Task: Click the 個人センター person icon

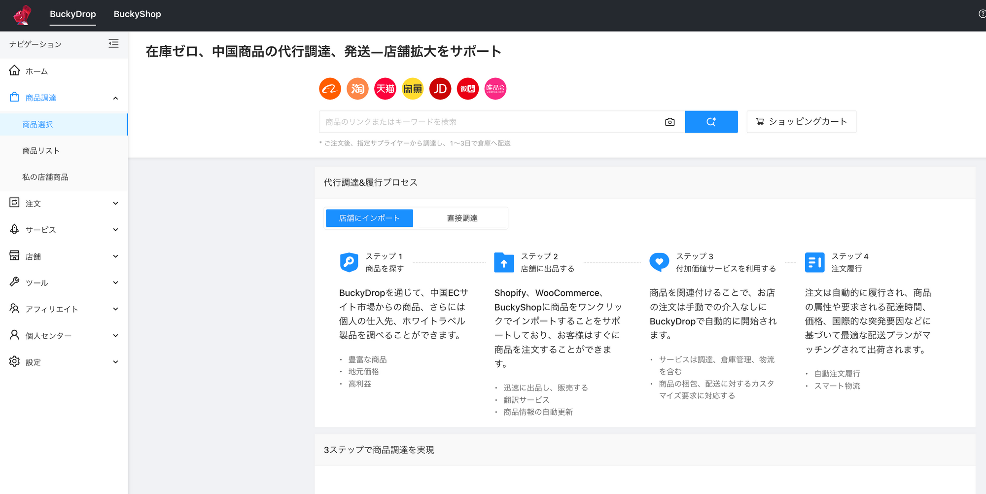Action: (14, 335)
